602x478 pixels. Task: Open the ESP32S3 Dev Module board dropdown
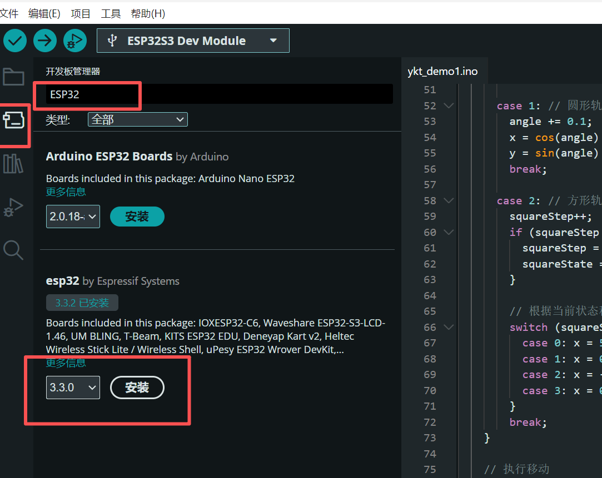[193, 41]
